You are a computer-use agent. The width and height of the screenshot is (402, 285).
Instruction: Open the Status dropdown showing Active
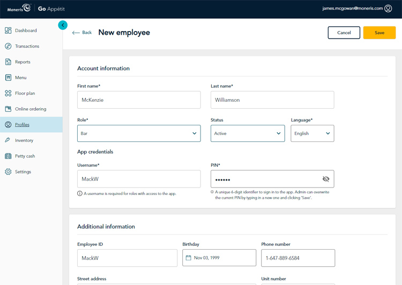[248, 133]
